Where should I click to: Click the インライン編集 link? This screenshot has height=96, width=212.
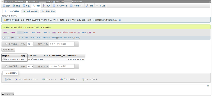tap(28, 38)
